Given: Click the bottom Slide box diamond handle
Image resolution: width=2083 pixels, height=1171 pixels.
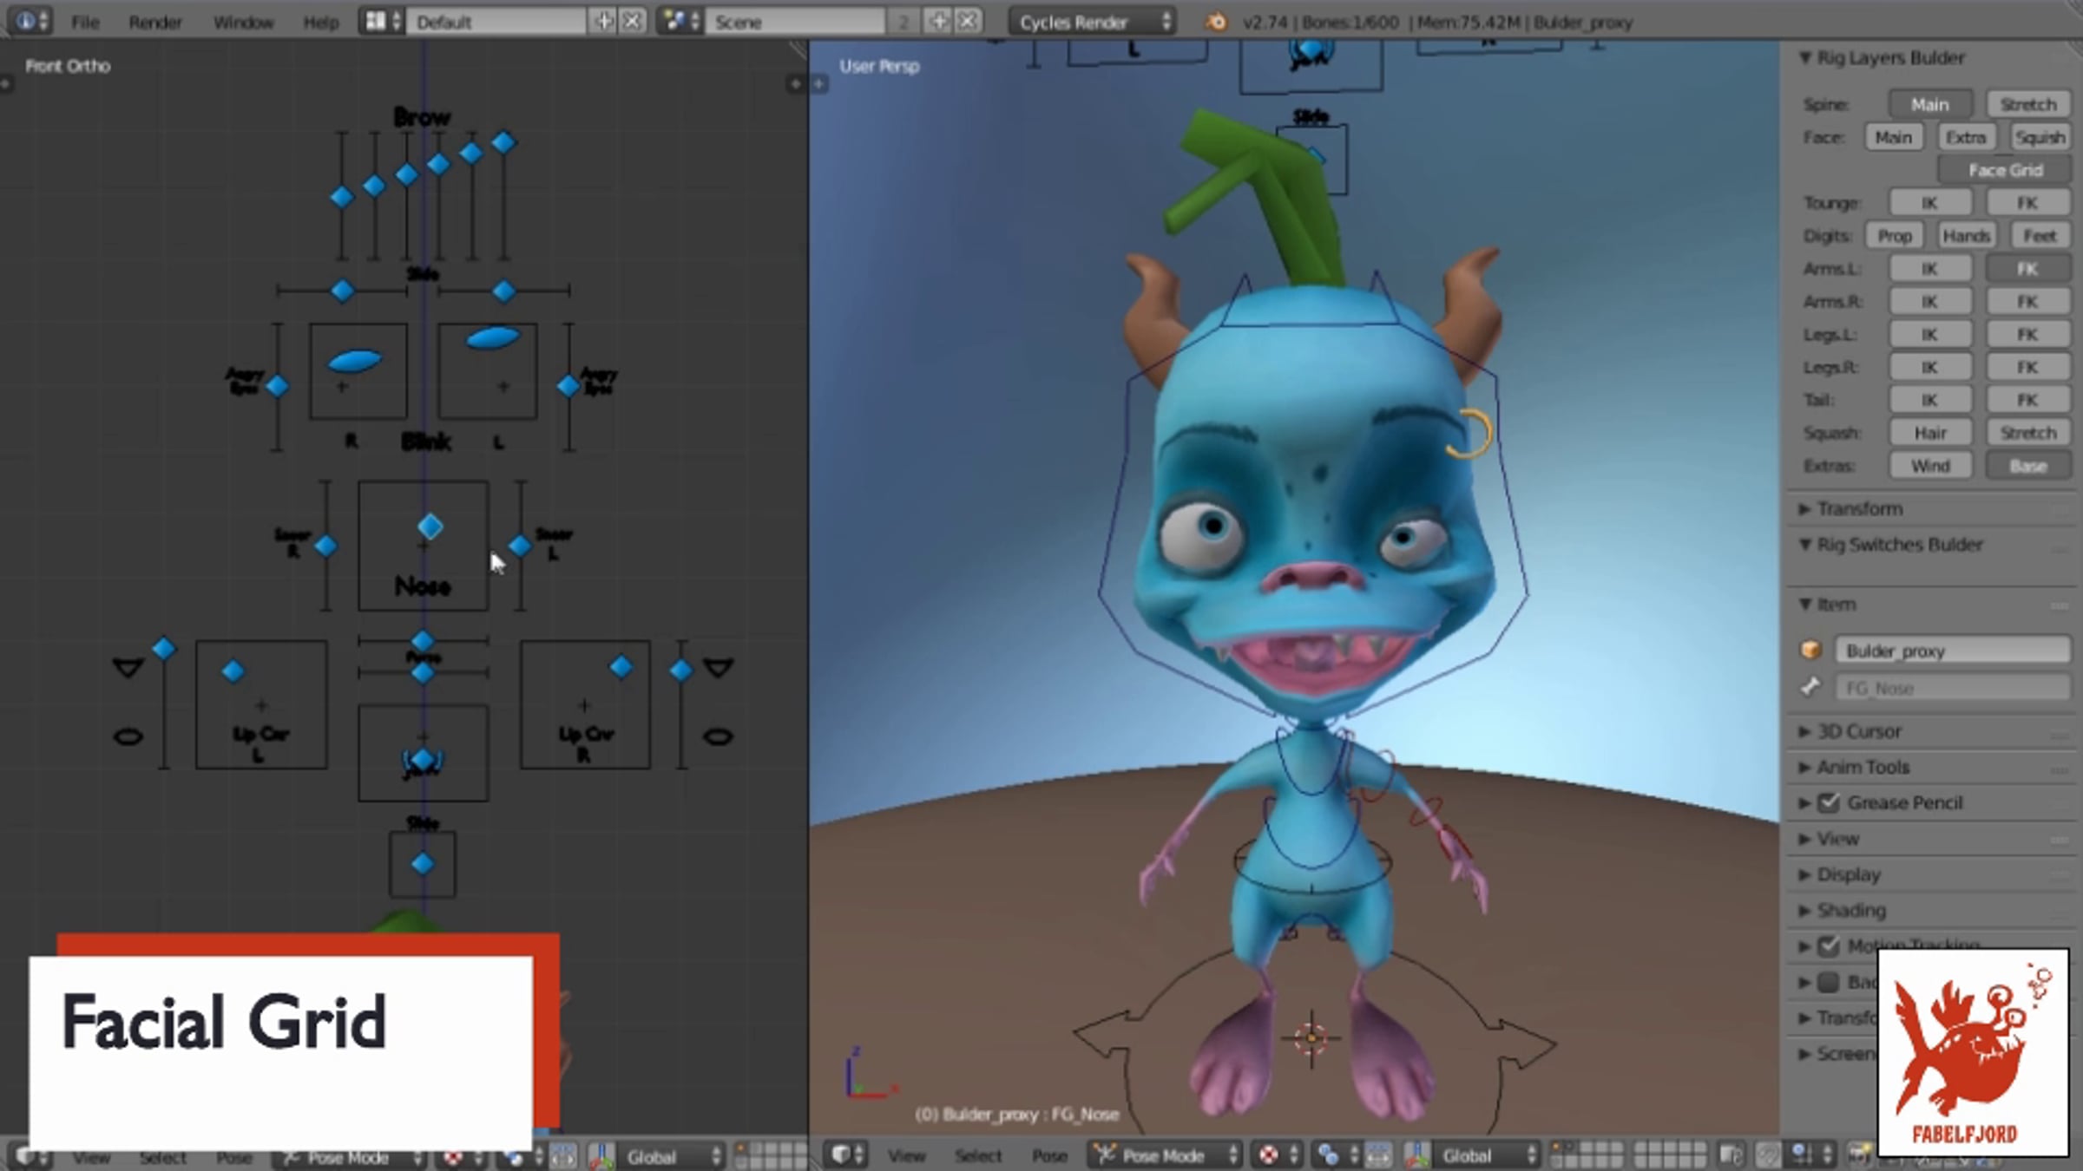Looking at the screenshot, I should click(x=423, y=864).
